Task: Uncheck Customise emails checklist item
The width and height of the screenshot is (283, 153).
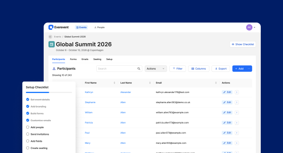Action: [27, 120]
